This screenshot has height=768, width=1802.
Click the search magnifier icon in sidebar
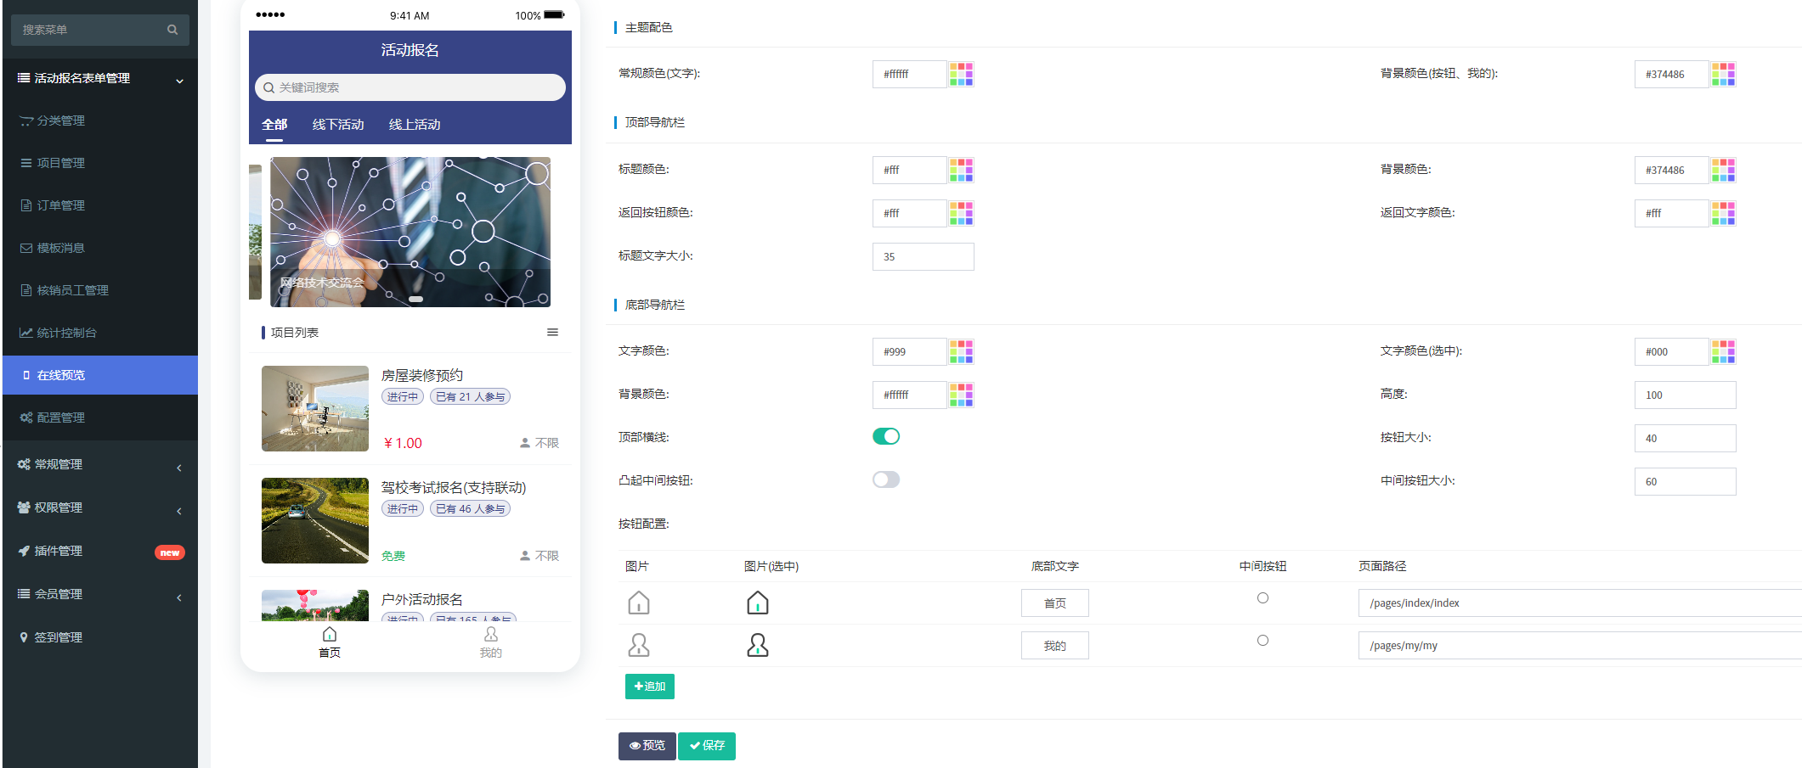pos(172,30)
